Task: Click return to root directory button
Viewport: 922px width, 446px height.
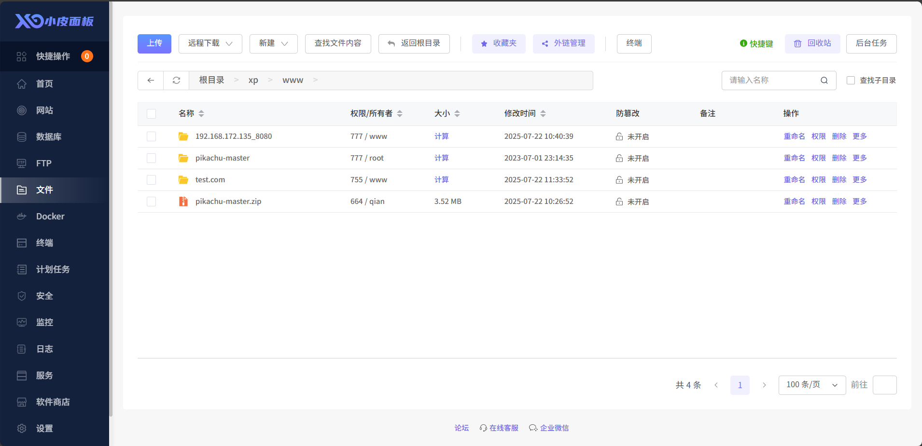Action: [414, 44]
